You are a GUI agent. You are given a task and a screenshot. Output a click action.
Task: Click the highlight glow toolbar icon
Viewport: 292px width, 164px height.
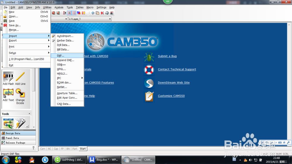83,13
